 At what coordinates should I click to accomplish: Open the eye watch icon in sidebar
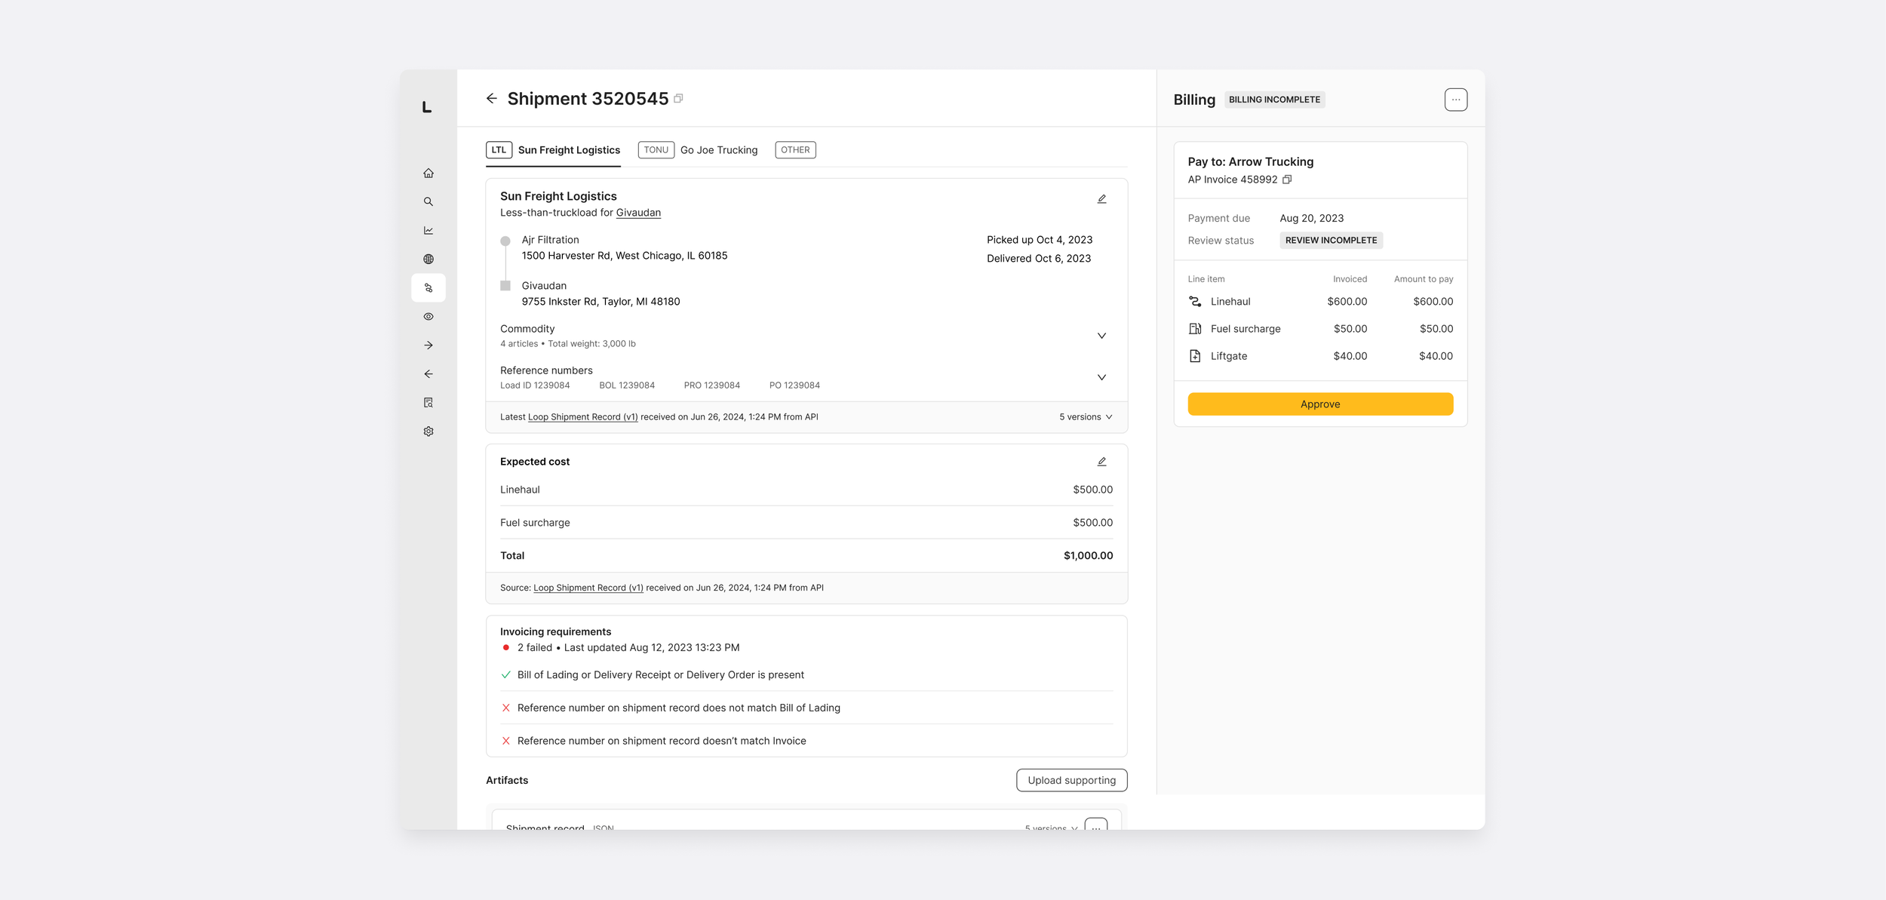pos(428,317)
